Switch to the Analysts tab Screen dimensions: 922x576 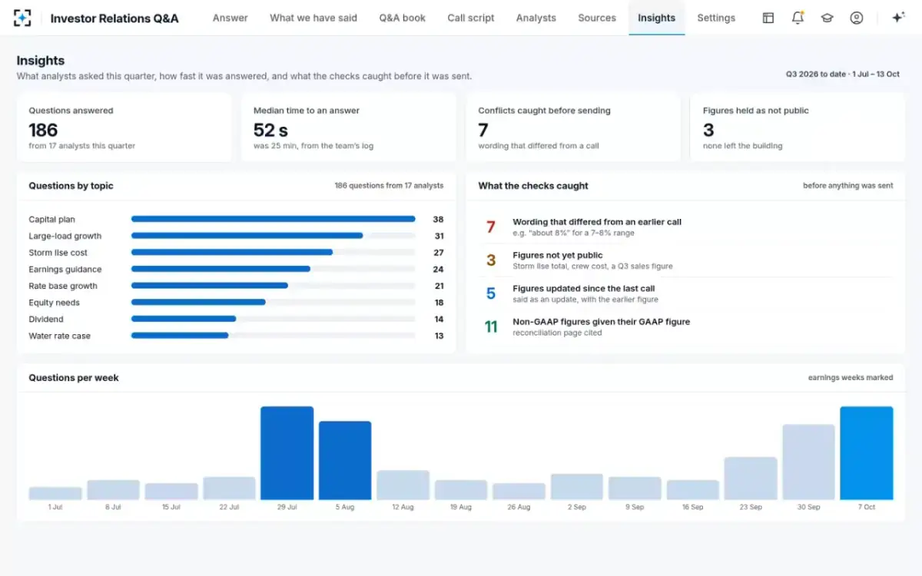[536, 18]
